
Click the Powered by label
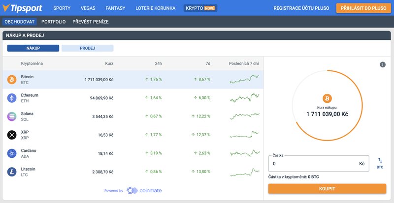pyautogui.click(x=114, y=191)
